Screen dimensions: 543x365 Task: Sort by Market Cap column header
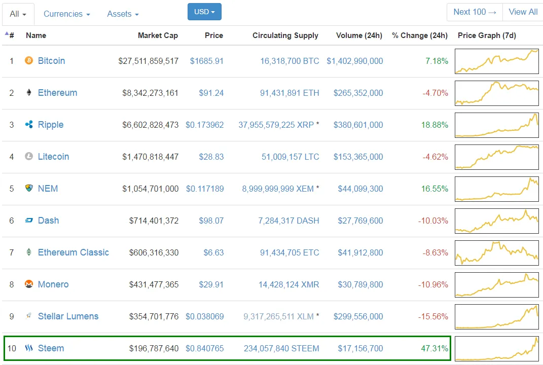[x=158, y=35]
